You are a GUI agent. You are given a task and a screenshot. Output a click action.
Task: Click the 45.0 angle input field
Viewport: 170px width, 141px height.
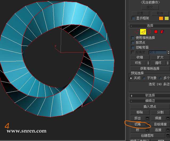(158, 53)
